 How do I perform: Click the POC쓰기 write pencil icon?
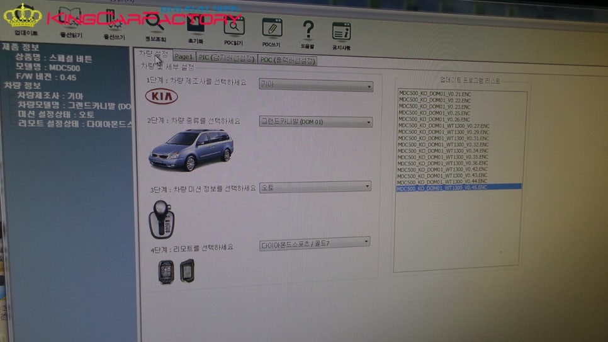point(271,32)
